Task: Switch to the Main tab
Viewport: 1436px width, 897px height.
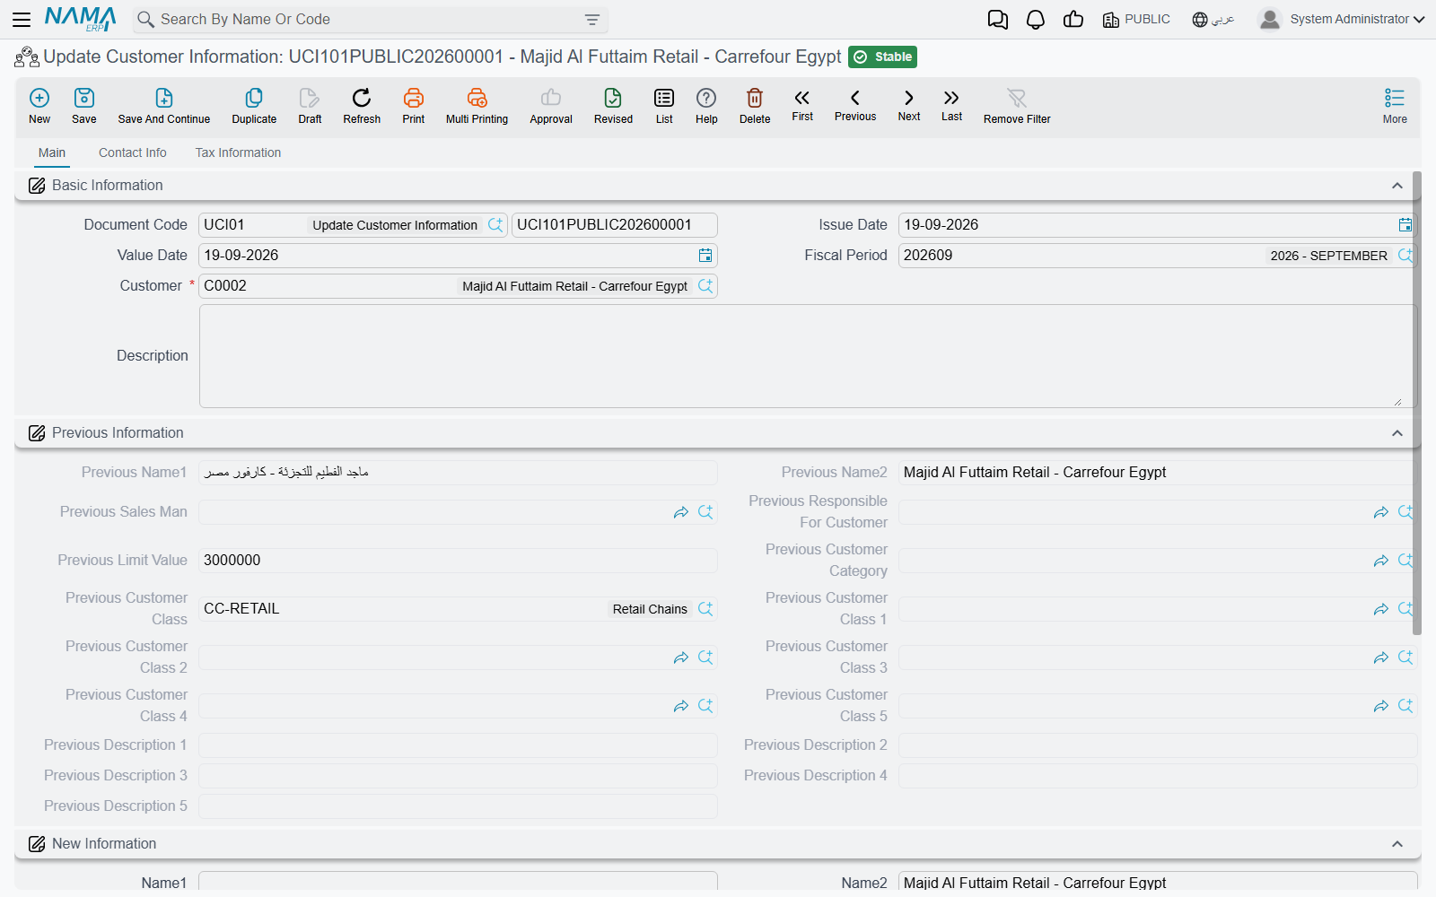Action: [x=52, y=153]
